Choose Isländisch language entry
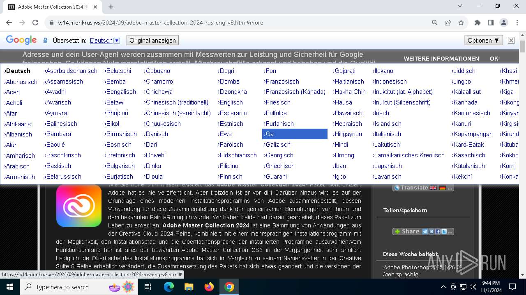The width and height of the screenshot is (526, 295). (x=387, y=124)
